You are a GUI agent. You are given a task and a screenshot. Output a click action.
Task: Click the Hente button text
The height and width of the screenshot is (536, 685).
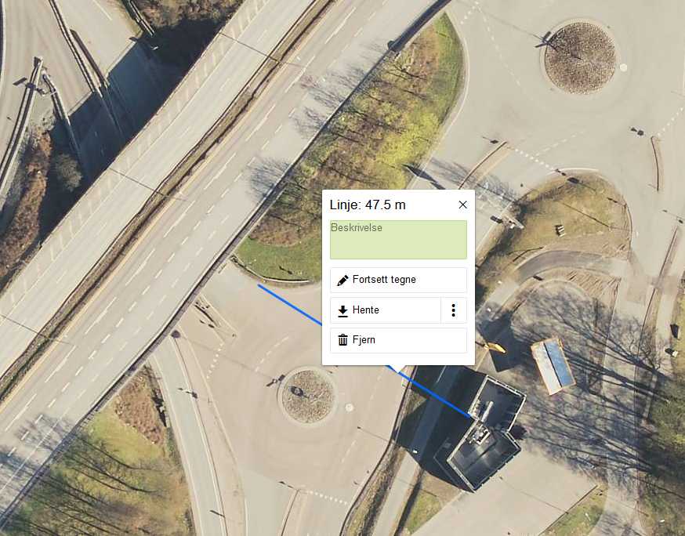366,310
